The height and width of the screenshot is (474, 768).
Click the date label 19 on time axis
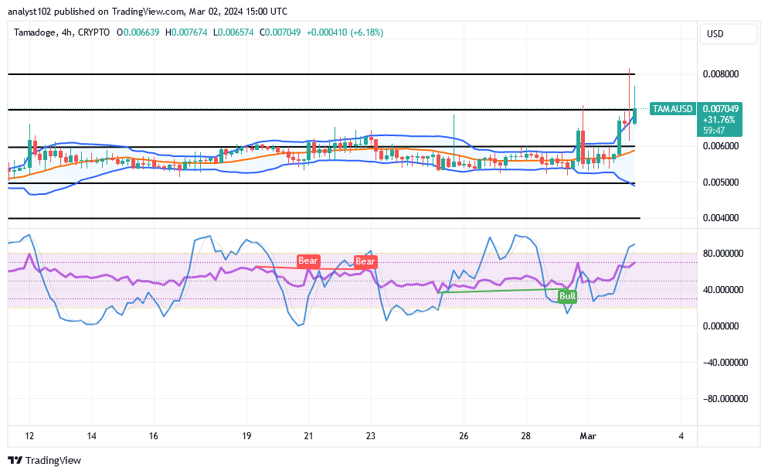click(246, 436)
